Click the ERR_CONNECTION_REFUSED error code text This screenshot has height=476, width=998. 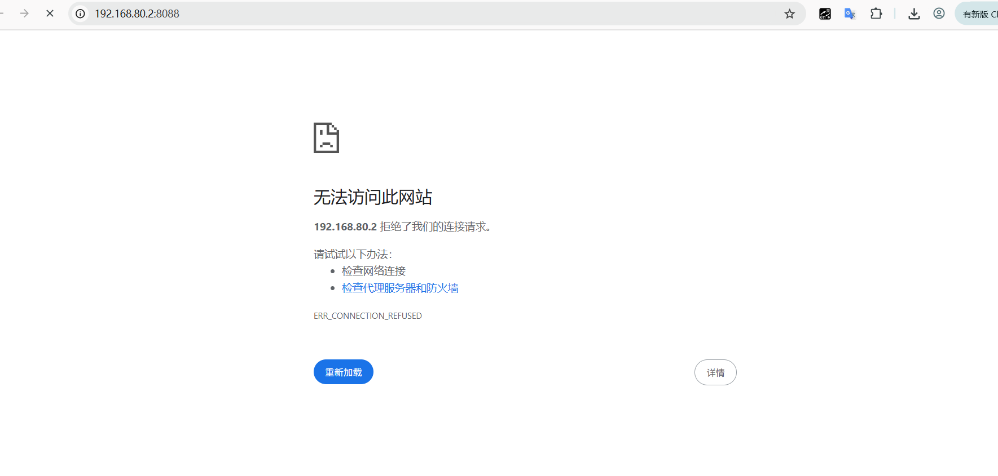[367, 316]
